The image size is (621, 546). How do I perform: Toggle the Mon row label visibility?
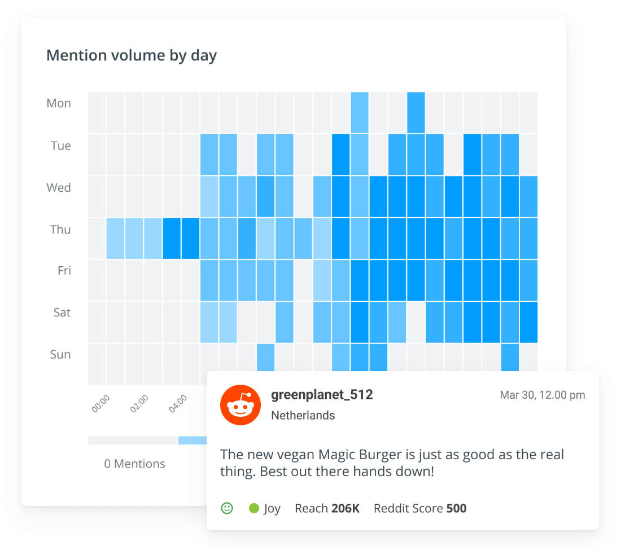coord(59,103)
